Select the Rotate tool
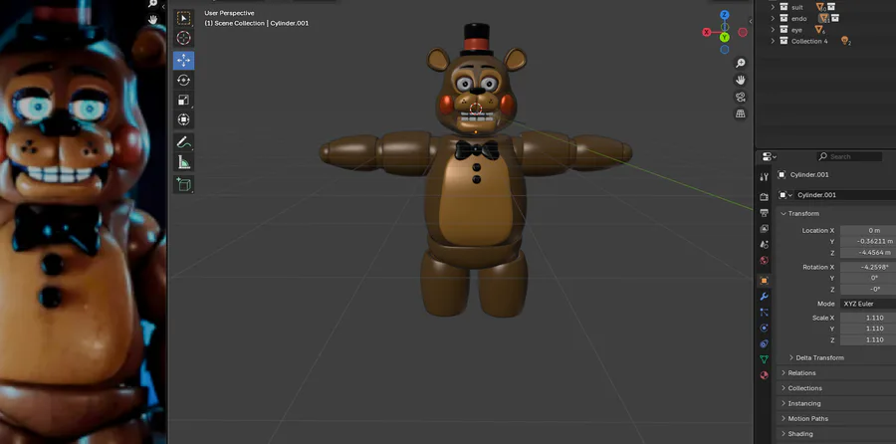This screenshot has height=444, width=896. (183, 80)
